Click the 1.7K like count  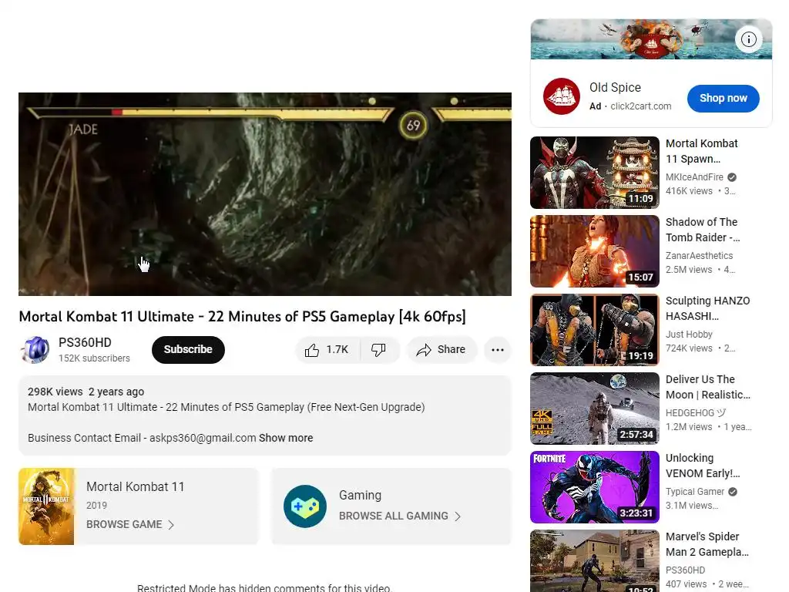point(337,349)
